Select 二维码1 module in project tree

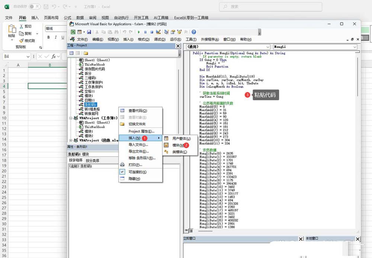pyautogui.click(x=90, y=78)
